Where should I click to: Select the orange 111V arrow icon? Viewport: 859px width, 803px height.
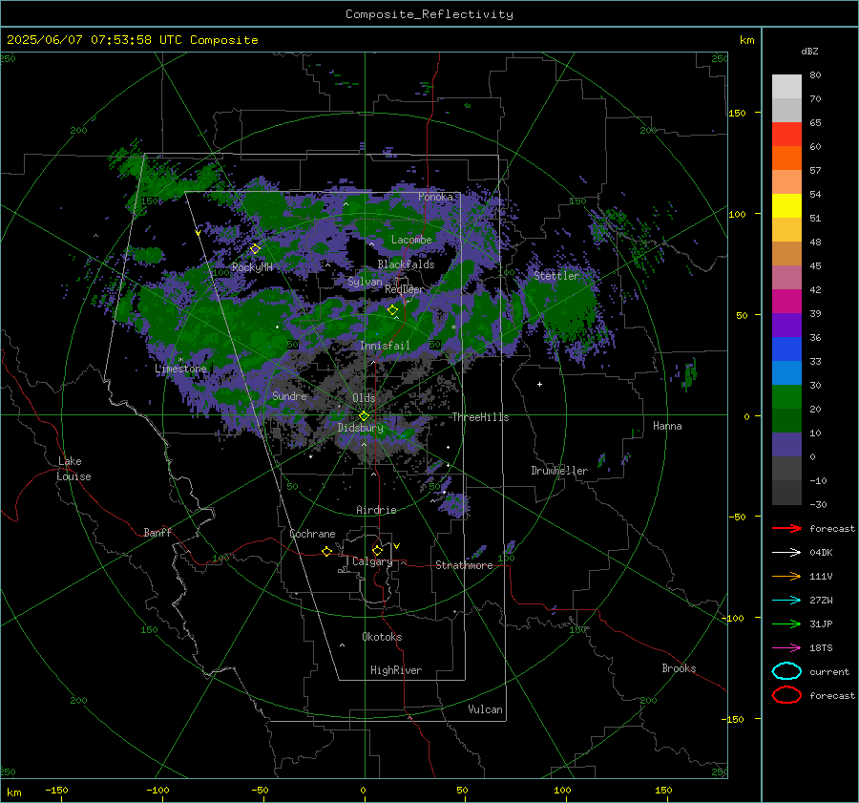pos(786,576)
